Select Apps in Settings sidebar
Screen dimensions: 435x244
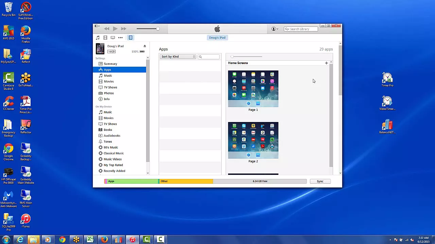tap(120, 69)
